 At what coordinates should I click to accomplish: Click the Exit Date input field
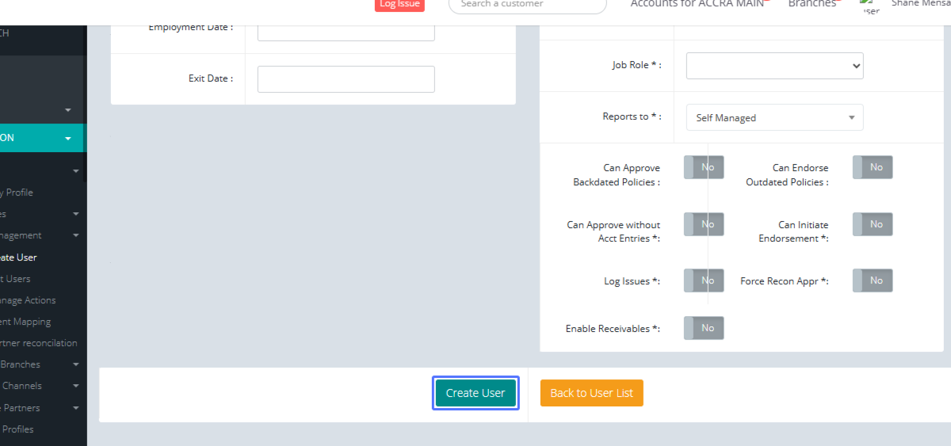tap(346, 79)
